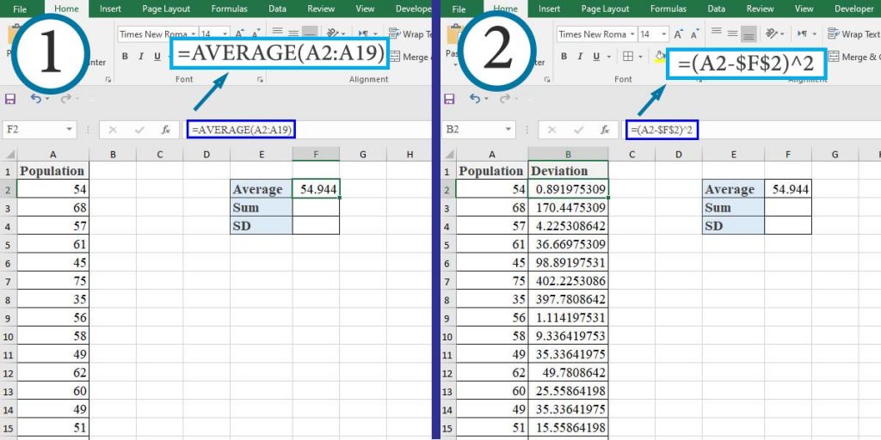Screen dimensions: 881x440
Task: Switch to Insert tab in left window
Action: click(x=110, y=9)
